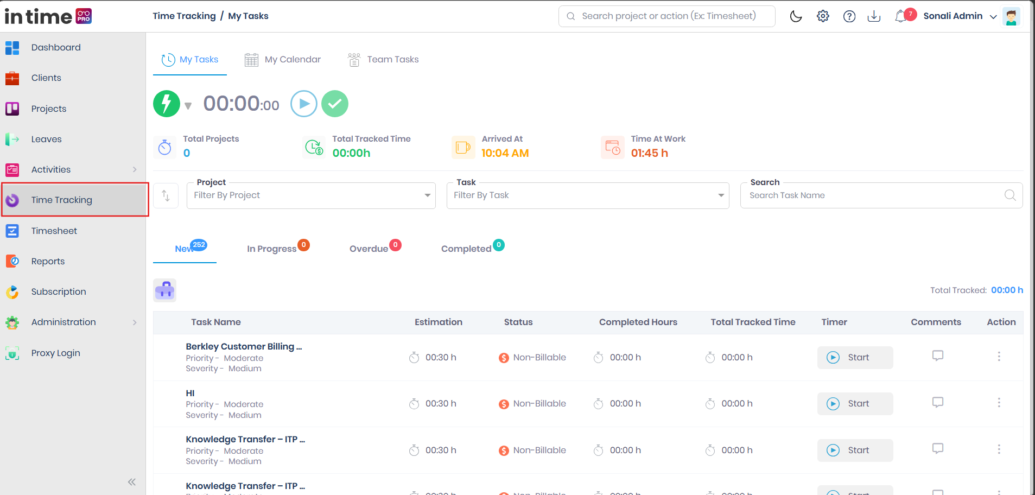The image size is (1035, 495).
Task: Open settings gear icon in header
Action: click(x=823, y=16)
